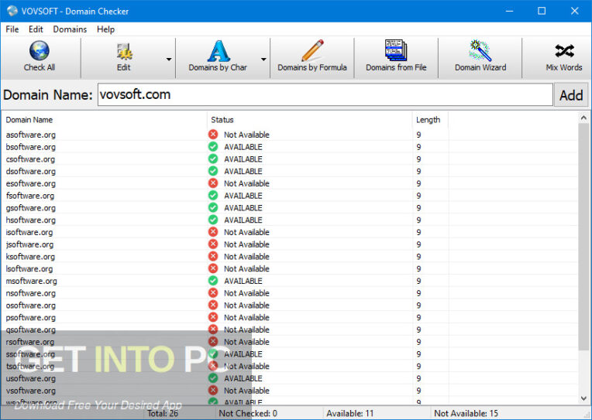Click the red X icon for ksoftware.org
592x420 pixels.
pos(213,256)
